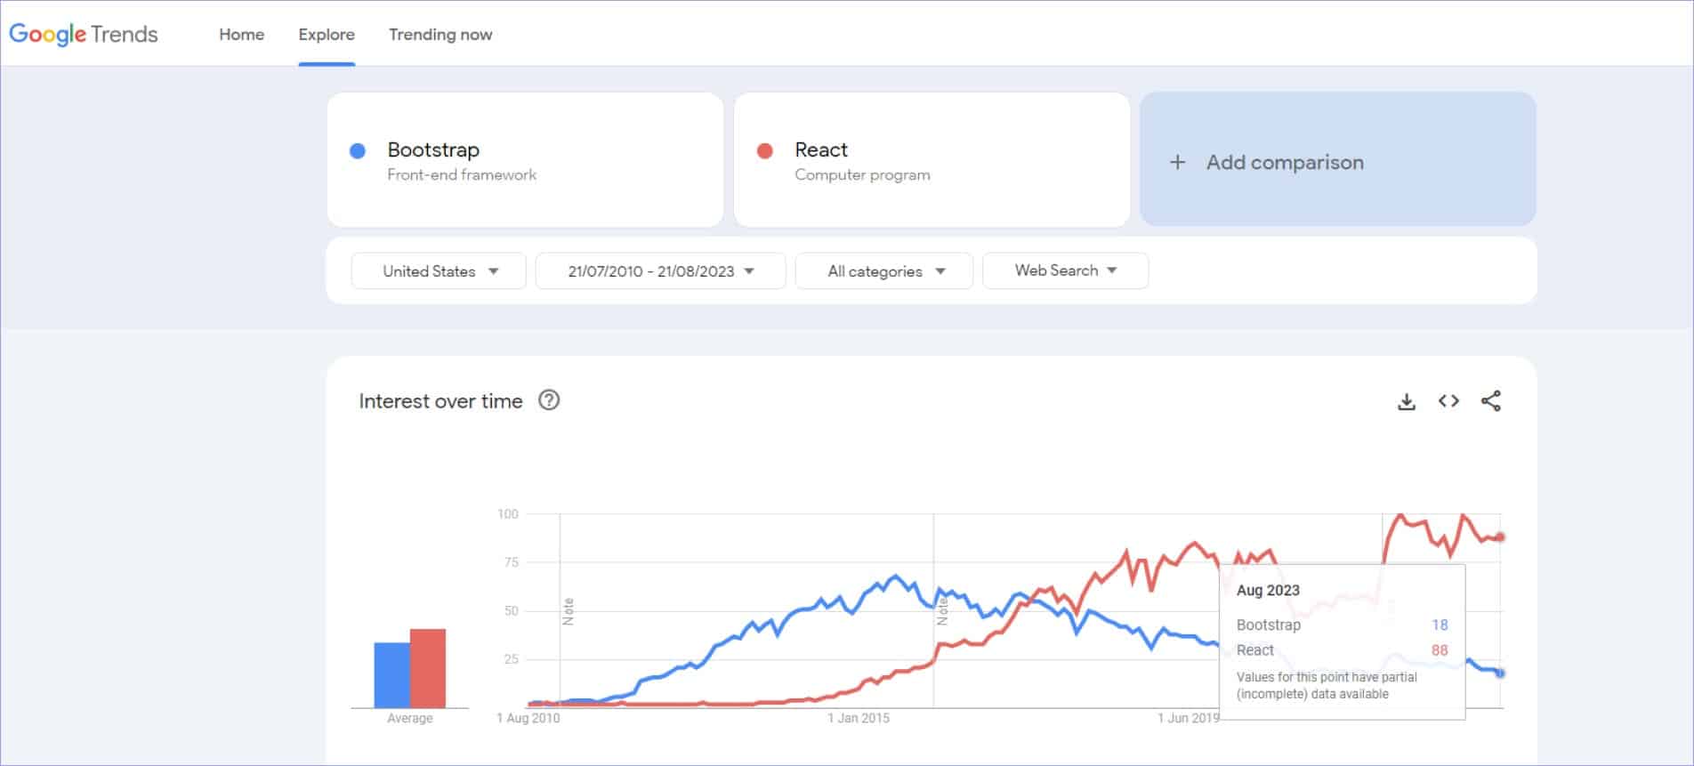The image size is (1694, 766).
Task: Select the Explore tab
Action: pyautogui.click(x=327, y=35)
